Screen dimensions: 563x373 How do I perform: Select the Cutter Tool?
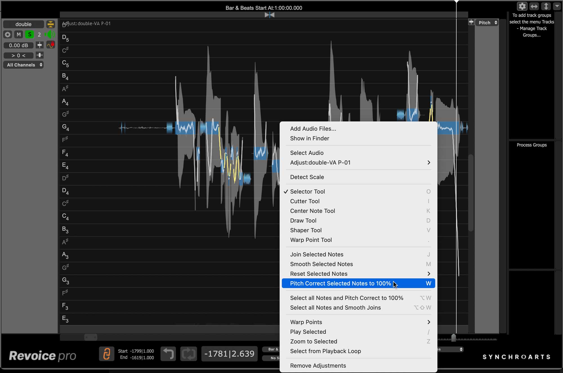coord(358,201)
